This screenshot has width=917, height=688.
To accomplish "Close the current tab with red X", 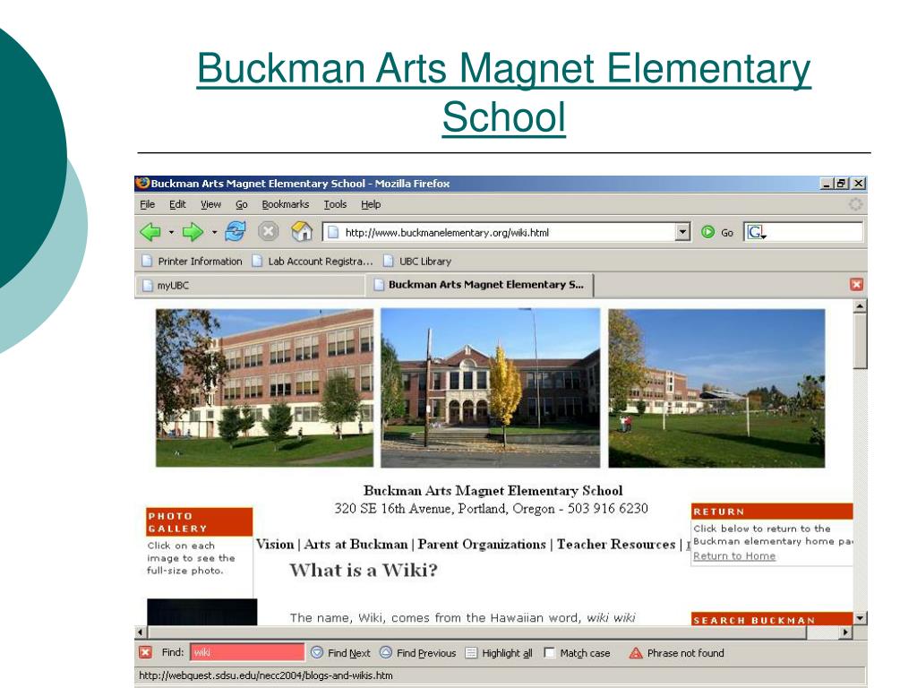I will pyautogui.click(x=857, y=284).
